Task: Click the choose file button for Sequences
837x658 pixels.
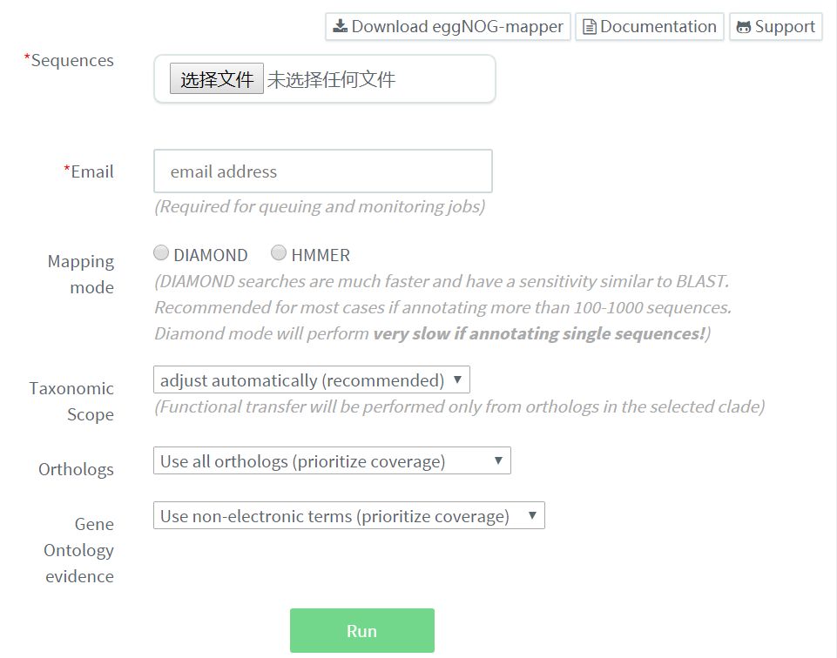Action: [x=216, y=80]
